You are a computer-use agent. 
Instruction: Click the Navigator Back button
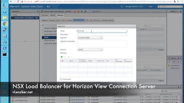15,15
